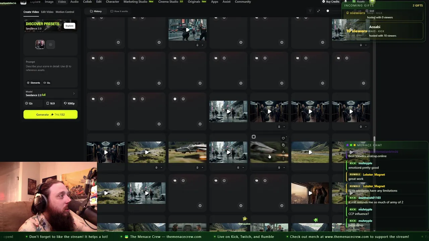The image size is (429, 241).
Task: Open the Model Seedance 2.0 selector arrow
Action: pos(74,93)
